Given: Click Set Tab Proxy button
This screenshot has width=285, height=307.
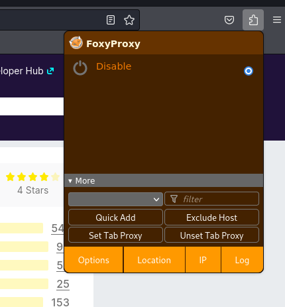Looking at the screenshot, I should [115, 235].
